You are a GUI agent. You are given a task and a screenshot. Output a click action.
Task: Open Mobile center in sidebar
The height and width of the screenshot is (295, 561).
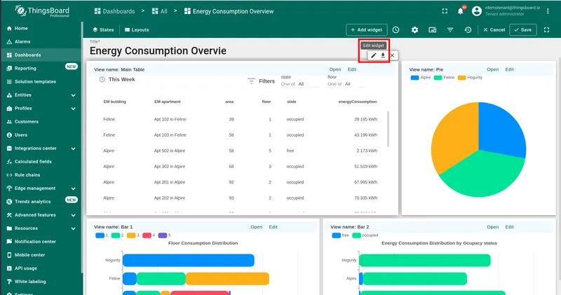41,255
